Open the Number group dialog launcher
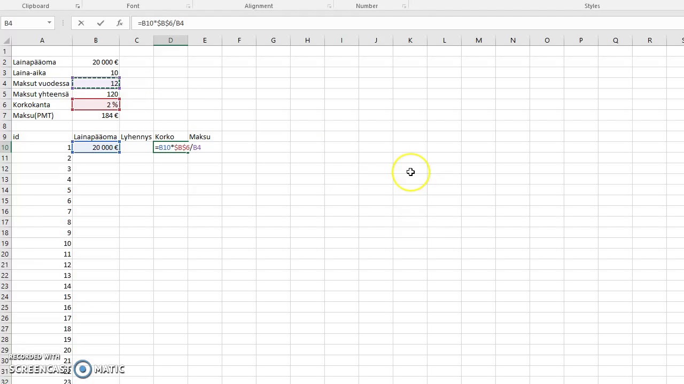Image resolution: width=684 pixels, height=384 pixels. [x=404, y=6]
